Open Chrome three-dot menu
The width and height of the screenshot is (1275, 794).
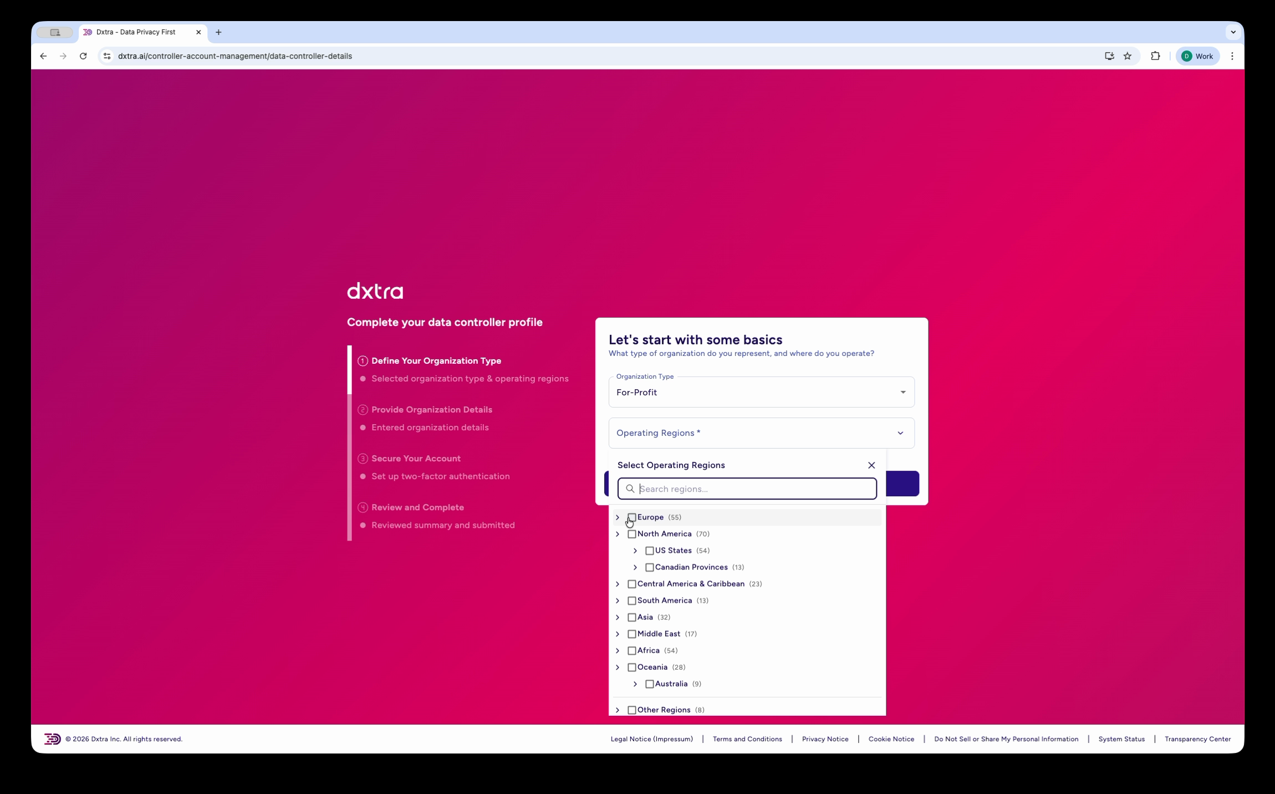(1232, 56)
